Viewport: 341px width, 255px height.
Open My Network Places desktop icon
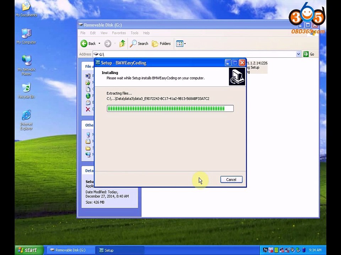pyautogui.click(x=26, y=66)
